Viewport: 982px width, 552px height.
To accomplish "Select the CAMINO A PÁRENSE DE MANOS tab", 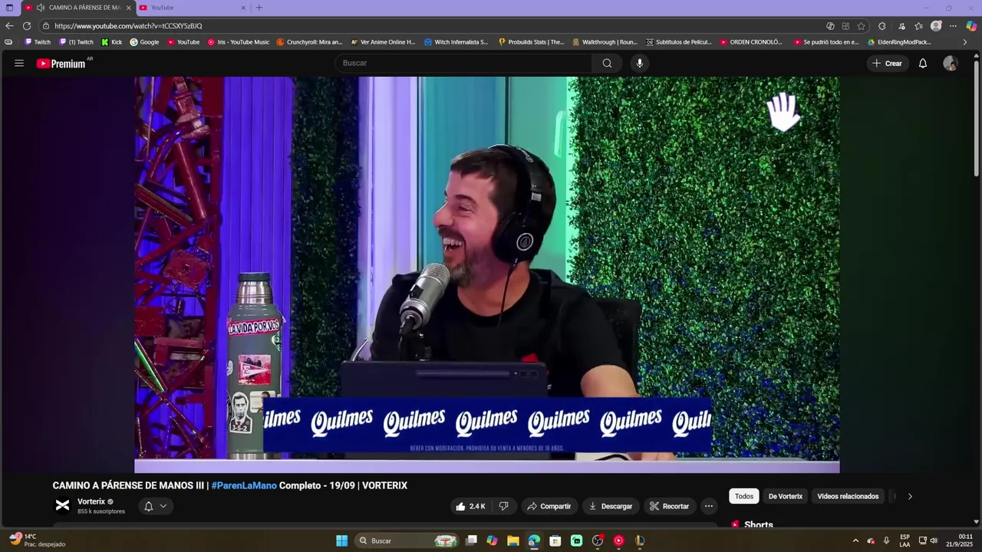I will point(78,8).
